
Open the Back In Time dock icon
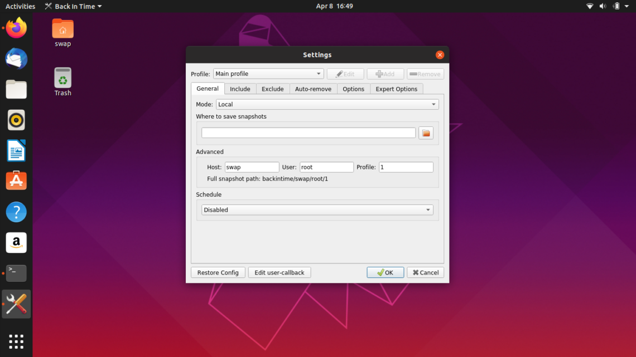[x=16, y=304]
